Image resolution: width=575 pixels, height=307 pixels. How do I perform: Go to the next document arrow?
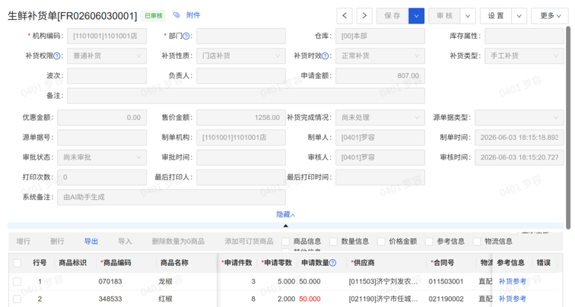point(364,16)
